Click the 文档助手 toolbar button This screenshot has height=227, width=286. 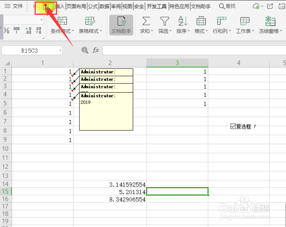[121, 25]
